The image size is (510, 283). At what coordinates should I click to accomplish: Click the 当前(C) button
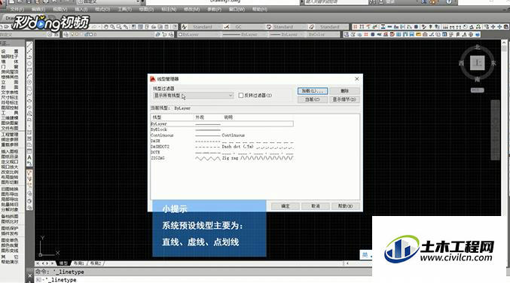click(313, 99)
